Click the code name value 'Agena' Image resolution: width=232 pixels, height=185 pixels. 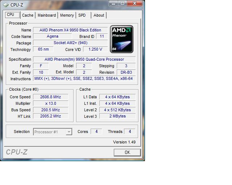pyautogui.click(x=52, y=36)
